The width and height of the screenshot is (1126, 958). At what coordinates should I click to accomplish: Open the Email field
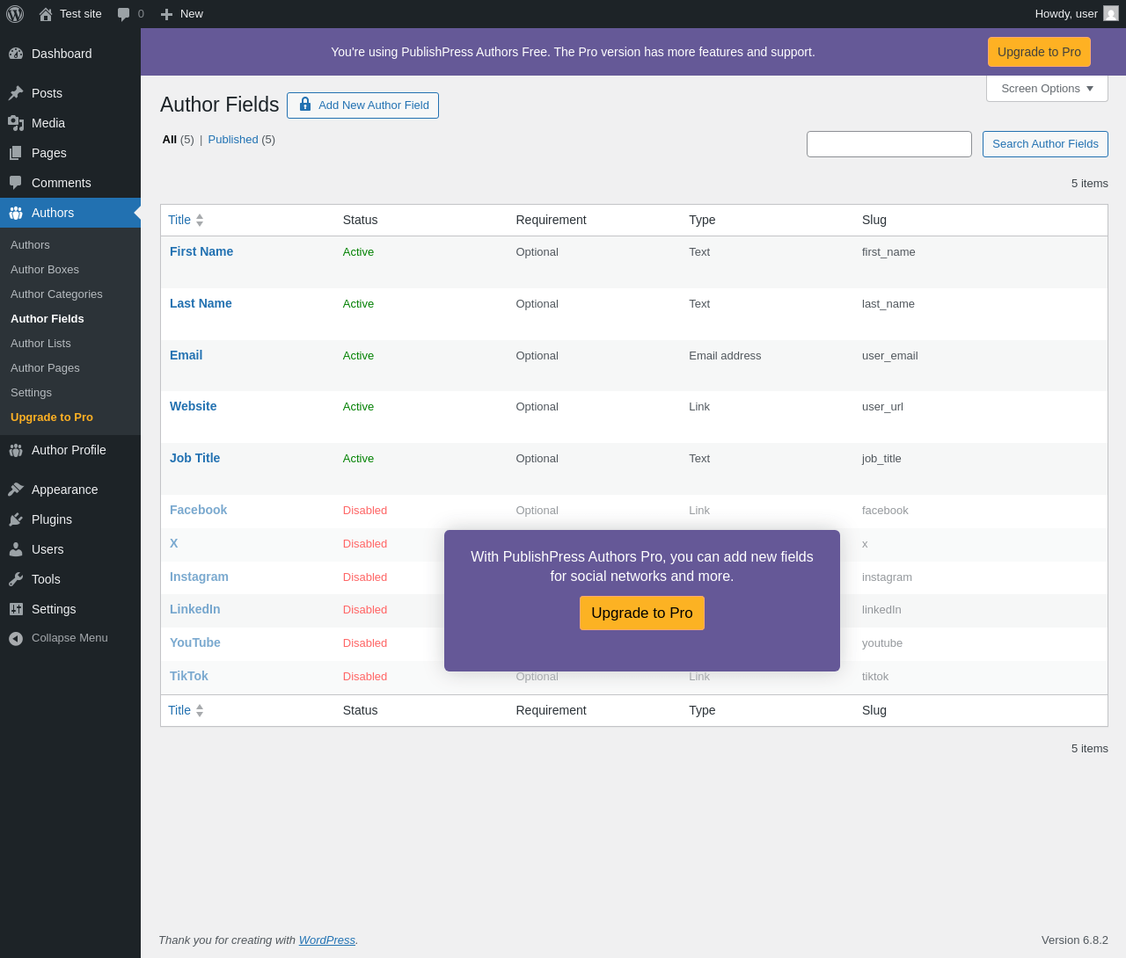tap(186, 355)
